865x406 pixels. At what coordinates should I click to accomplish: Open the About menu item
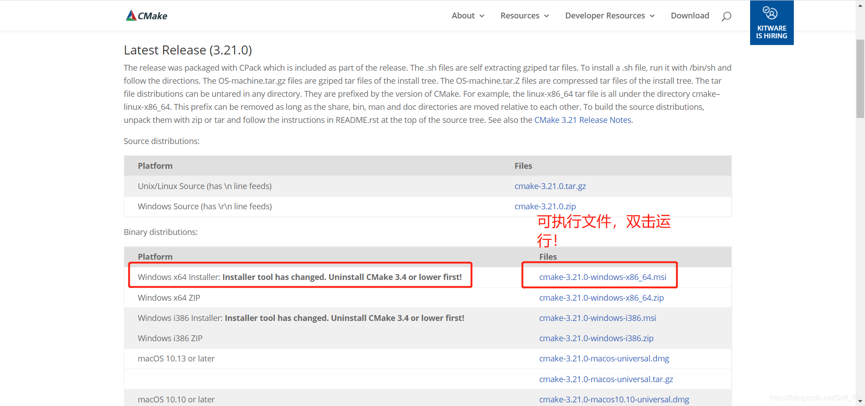463,16
